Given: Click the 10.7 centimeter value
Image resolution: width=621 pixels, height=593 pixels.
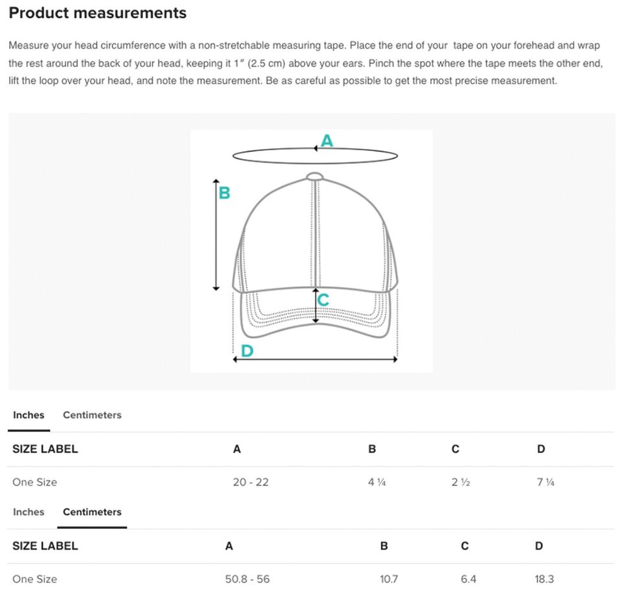Looking at the screenshot, I should [x=389, y=579].
